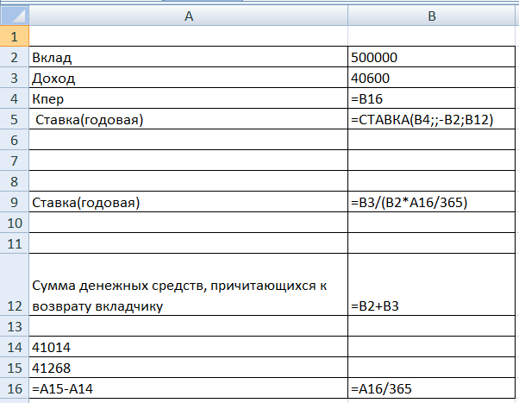Click cell with value 41268
Screen dimensions: 519x403
(188, 368)
